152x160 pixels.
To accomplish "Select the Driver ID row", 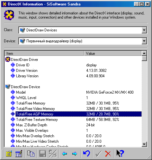I will tap(73, 65).
